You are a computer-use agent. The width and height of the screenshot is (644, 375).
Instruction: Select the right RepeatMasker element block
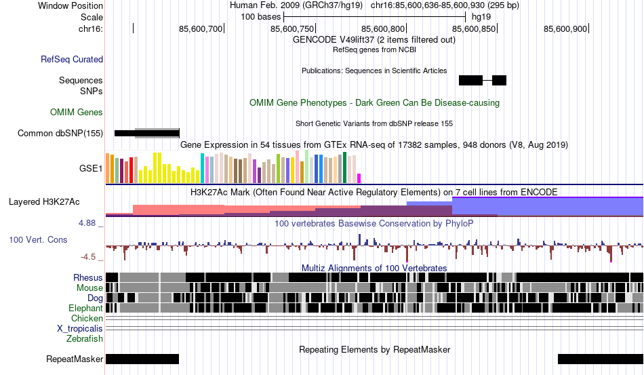601,359
